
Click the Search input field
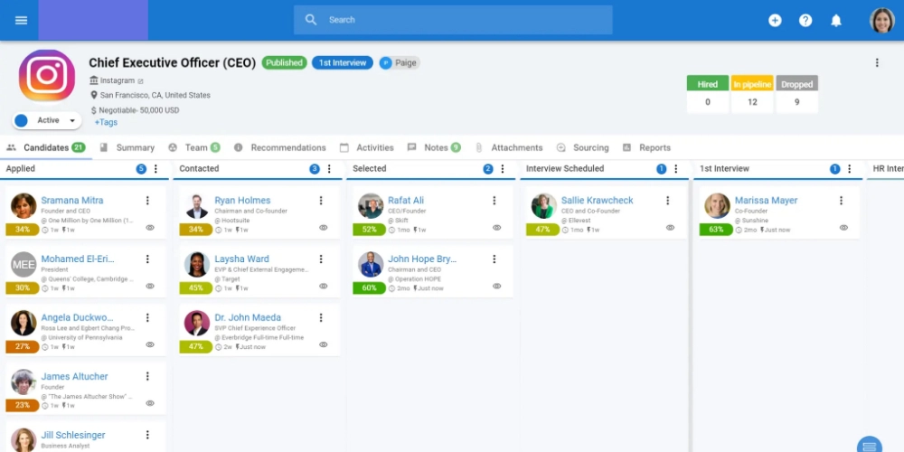point(453,20)
